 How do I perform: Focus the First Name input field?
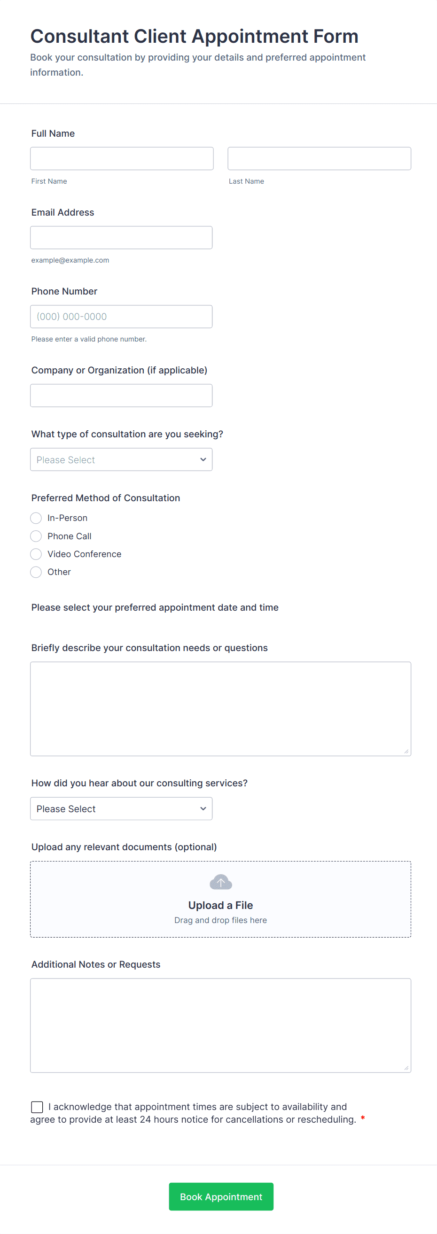(122, 159)
